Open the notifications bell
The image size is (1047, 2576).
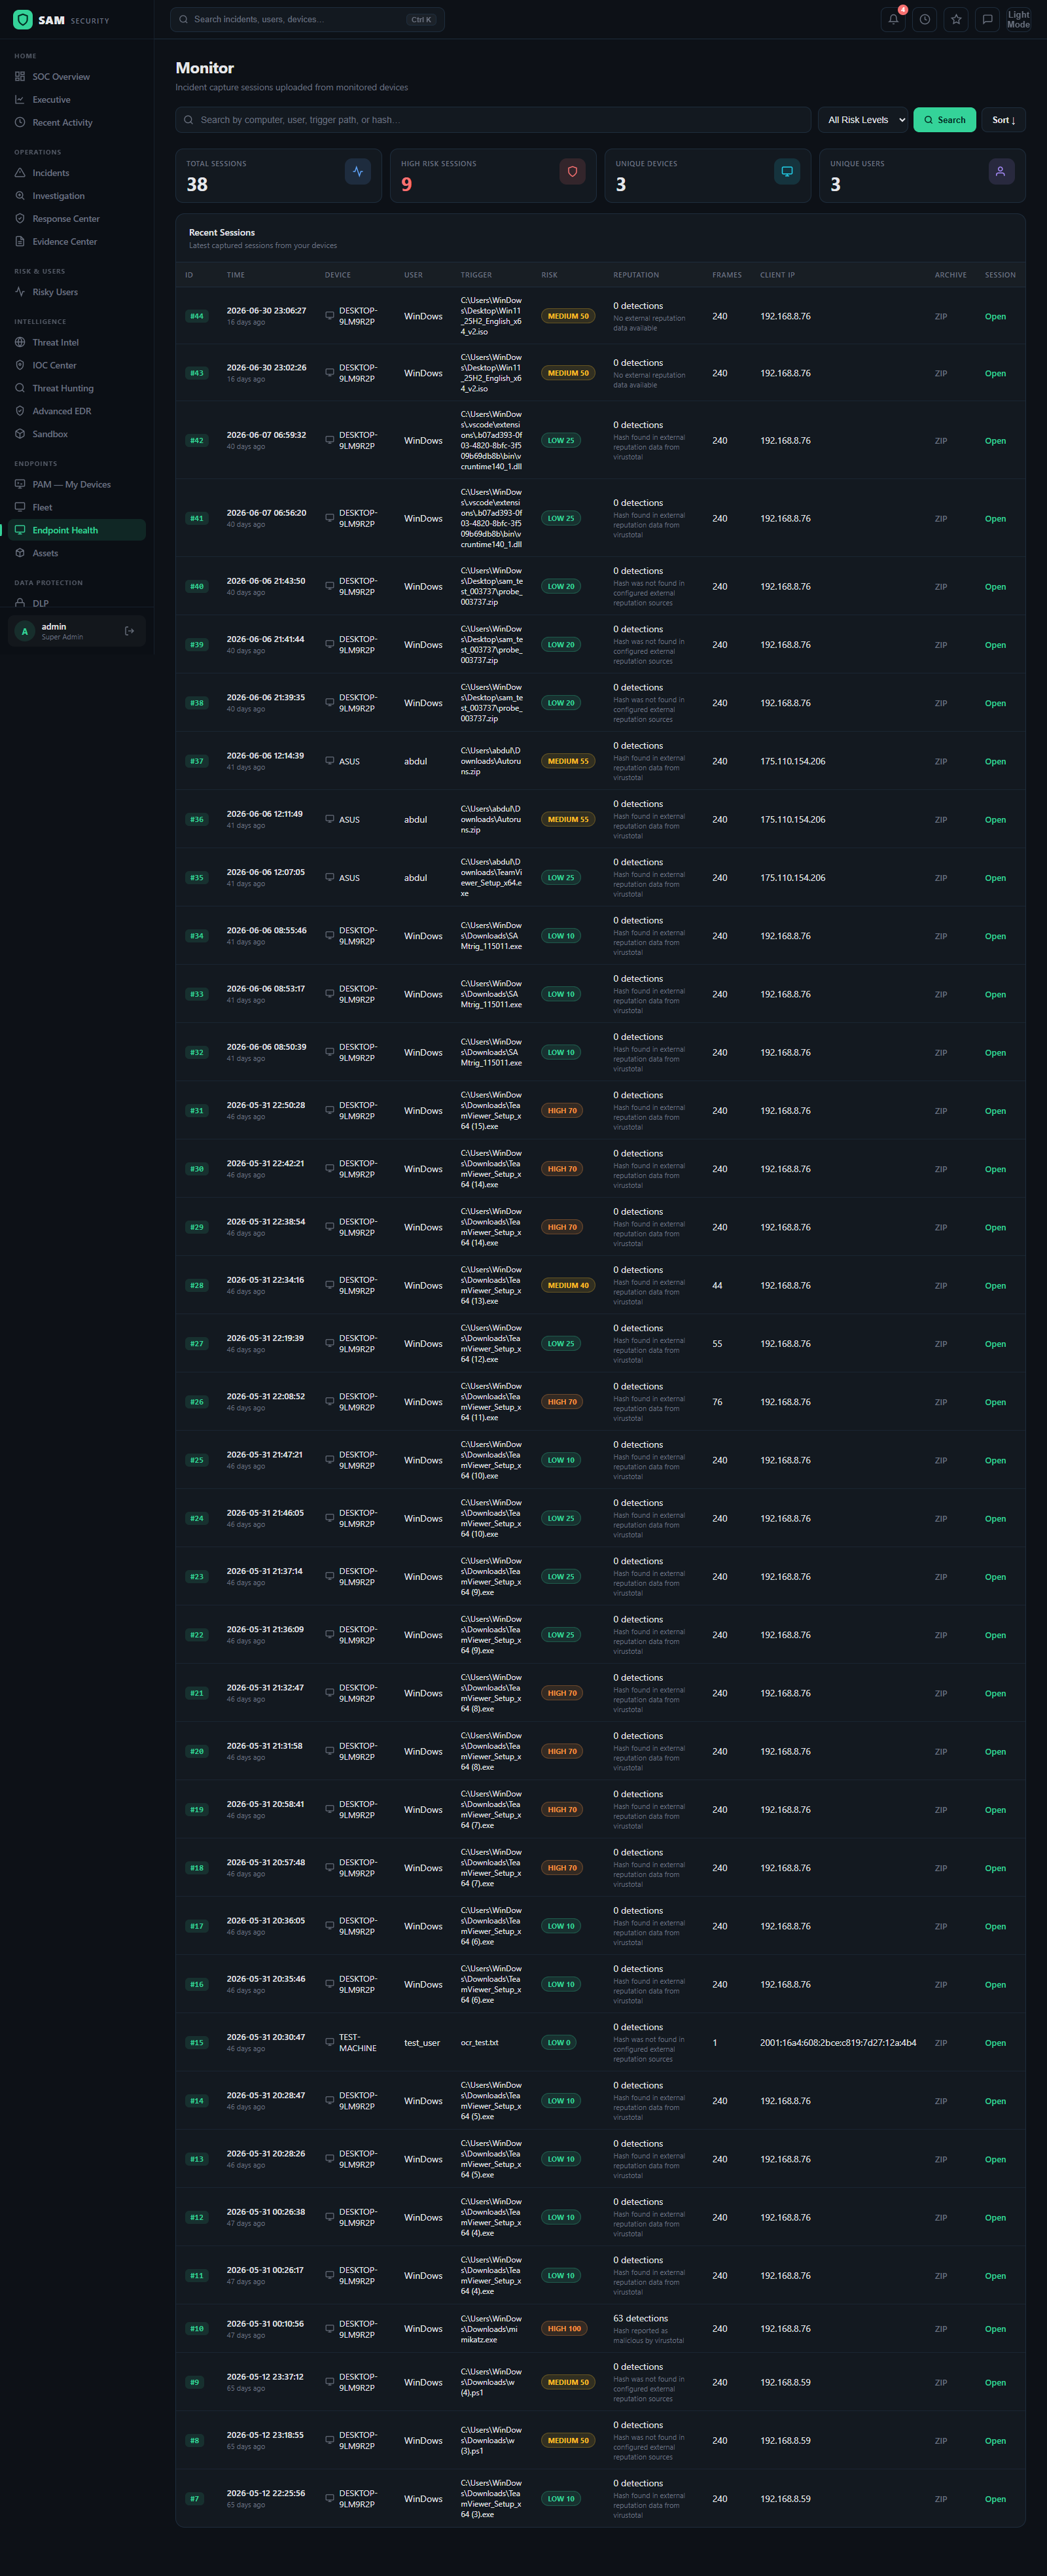(893, 19)
